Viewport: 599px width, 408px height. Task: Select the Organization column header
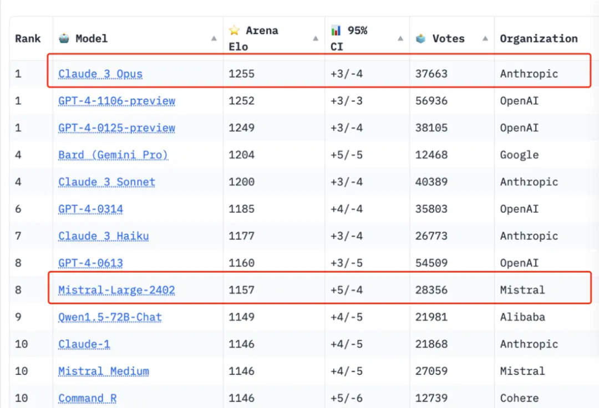(539, 39)
